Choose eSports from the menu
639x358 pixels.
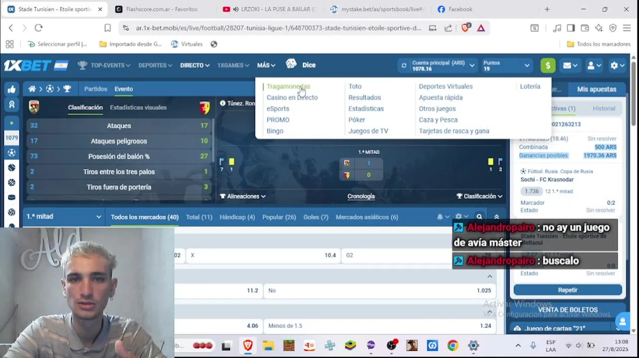[278, 108]
